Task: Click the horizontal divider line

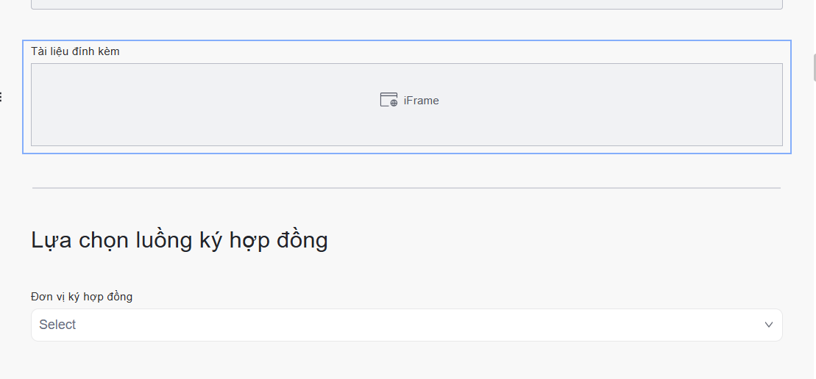Action: tap(406, 188)
